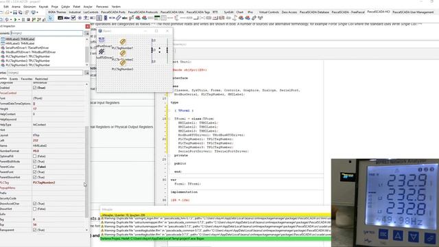Open the dropdown beside View Forms icon
Screen dimensions: 439x247
tap(37, 12)
